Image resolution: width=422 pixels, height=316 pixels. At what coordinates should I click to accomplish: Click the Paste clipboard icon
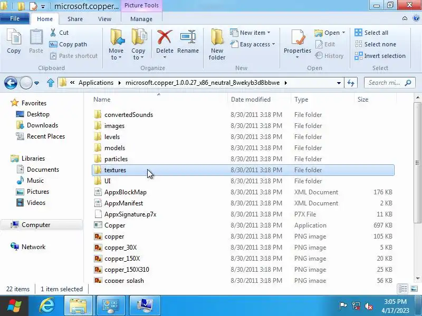click(36, 37)
